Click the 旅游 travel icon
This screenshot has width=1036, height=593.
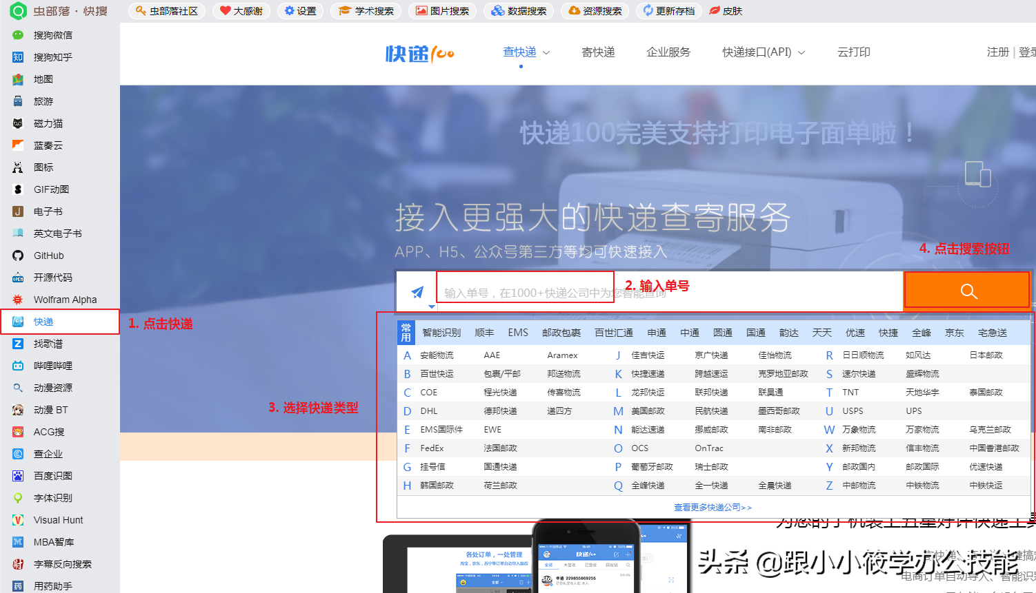(18, 101)
